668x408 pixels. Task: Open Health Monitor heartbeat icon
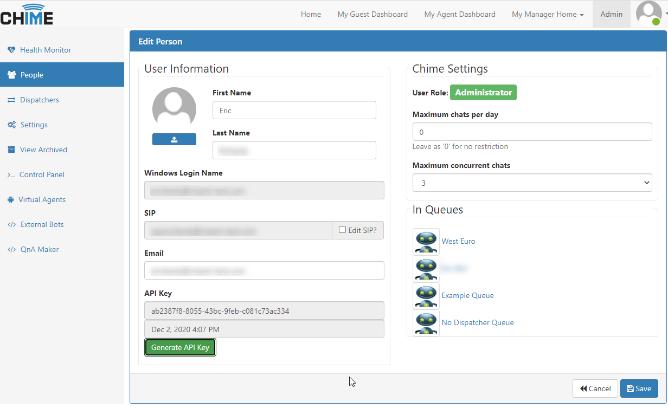[11, 50]
